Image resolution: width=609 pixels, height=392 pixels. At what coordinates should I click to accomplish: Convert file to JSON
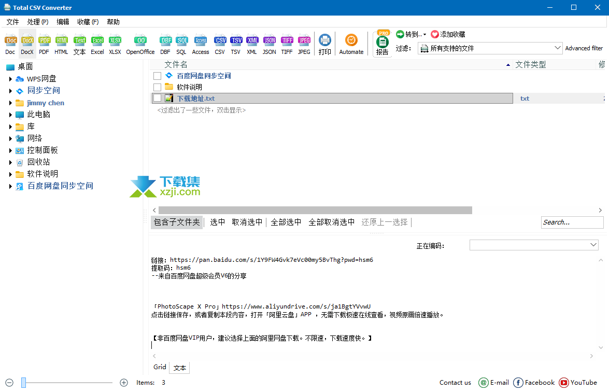click(269, 44)
